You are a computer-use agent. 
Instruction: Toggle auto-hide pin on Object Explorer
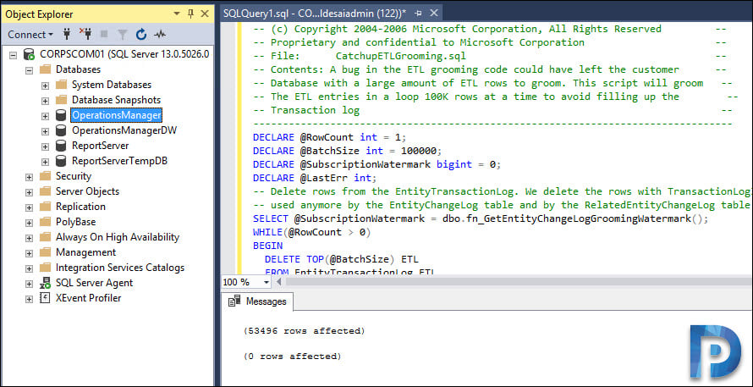tap(190, 14)
